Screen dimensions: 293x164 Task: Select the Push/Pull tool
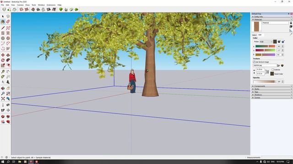8,55
